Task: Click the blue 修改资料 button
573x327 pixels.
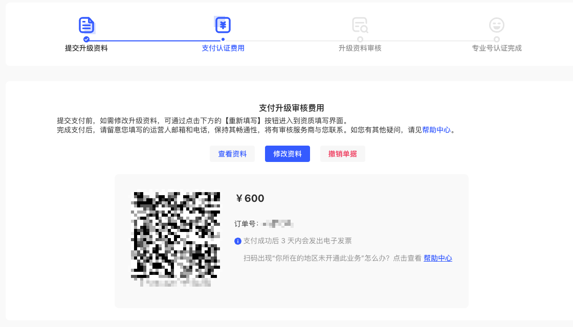Action: click(x=287, y=154)
